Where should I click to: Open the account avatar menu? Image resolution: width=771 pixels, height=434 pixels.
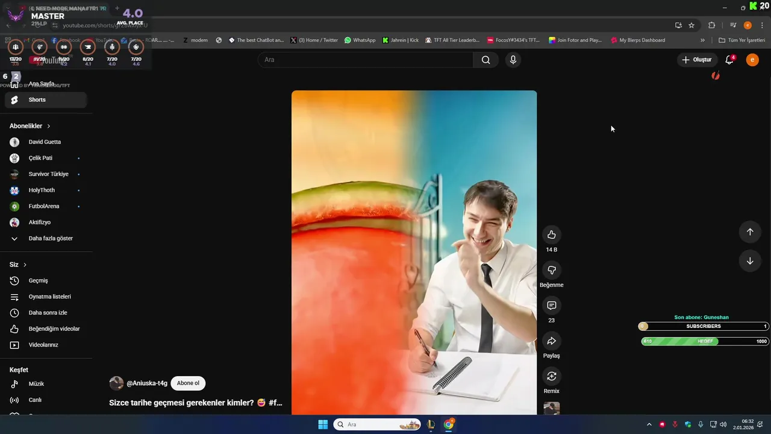click(752, 60)
